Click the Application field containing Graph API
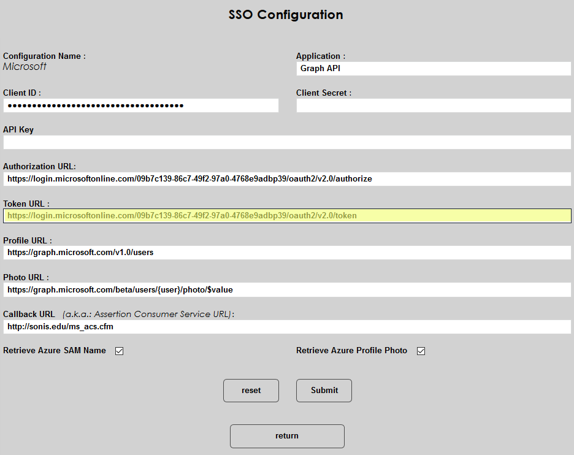The height and width of the screenshot is (455, 574). pos(433,69)
